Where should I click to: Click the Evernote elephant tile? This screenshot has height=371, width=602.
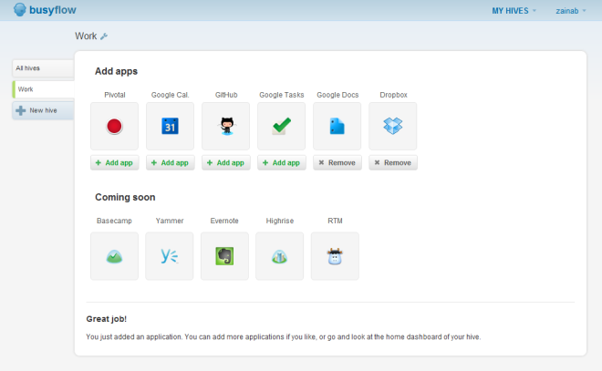click(224, 256)
